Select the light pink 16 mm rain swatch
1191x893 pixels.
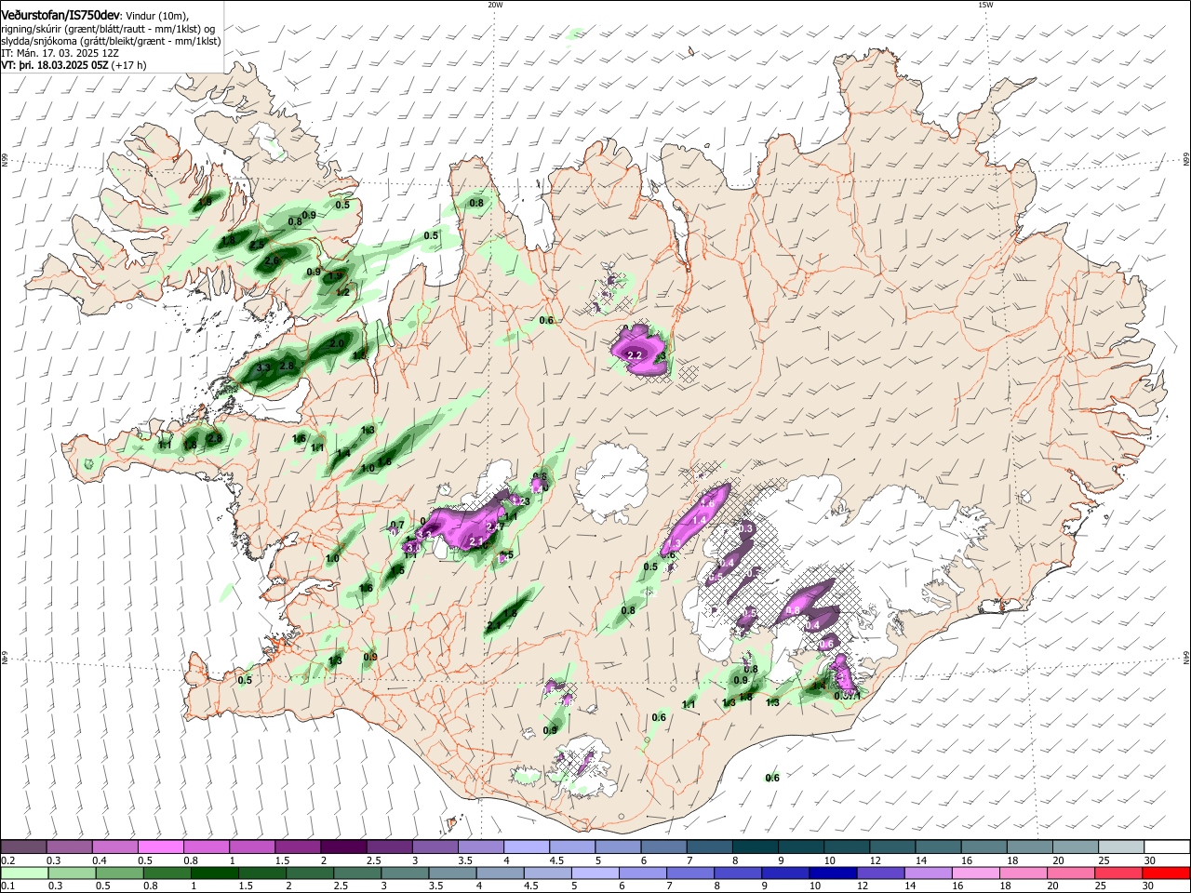[976, 873]
